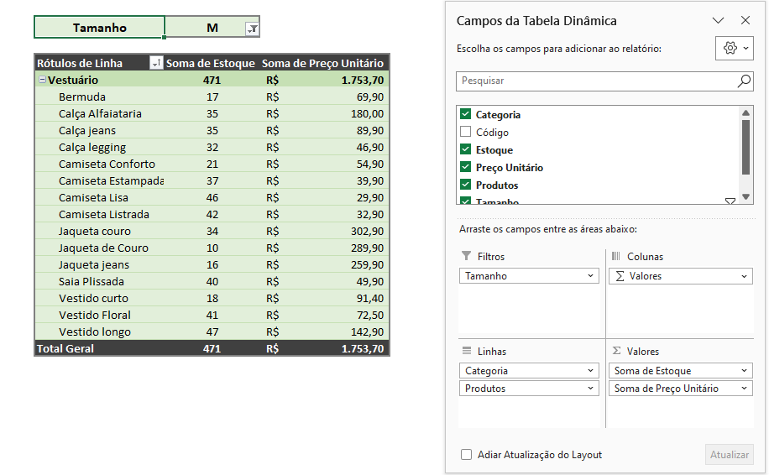The width and height of the screenshot is (769, 475).
Task: Click the search magnifier icon
Action: tap(744, 81)
